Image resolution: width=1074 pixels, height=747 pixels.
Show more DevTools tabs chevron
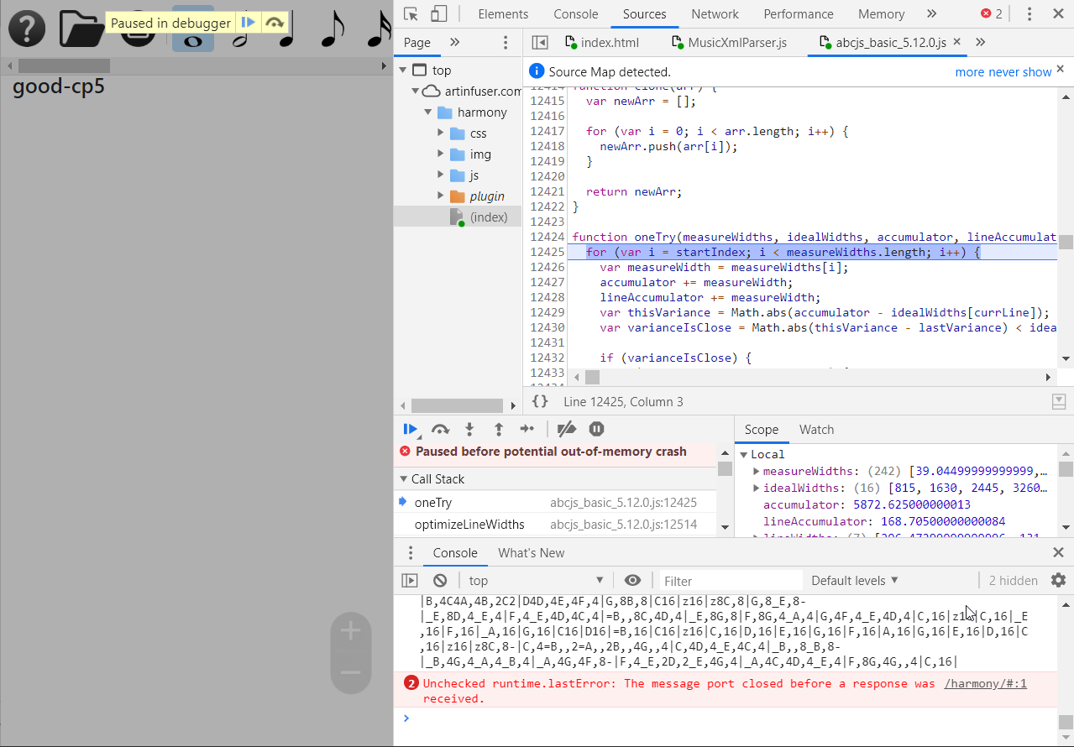click(931, 13)
